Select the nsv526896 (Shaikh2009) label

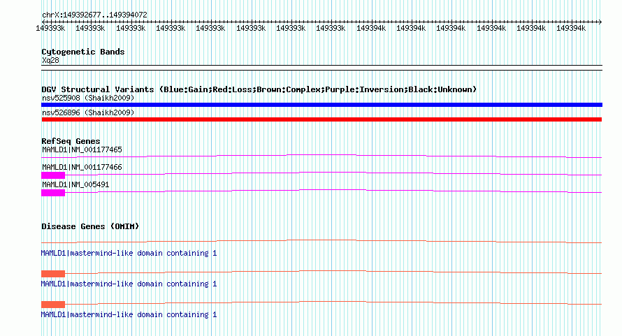click(88, 112)
